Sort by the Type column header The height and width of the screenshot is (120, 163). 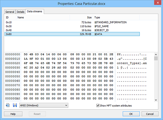(116, 18)
